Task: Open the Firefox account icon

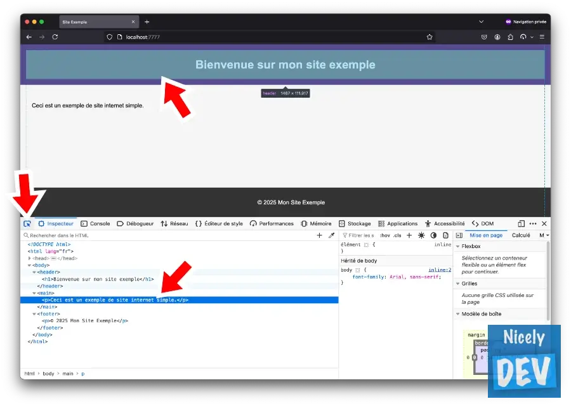Action: (x=497, y=37)
